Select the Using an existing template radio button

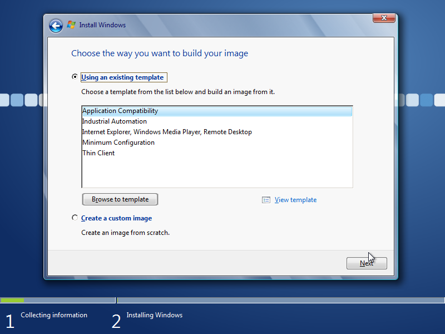[75, 77]
